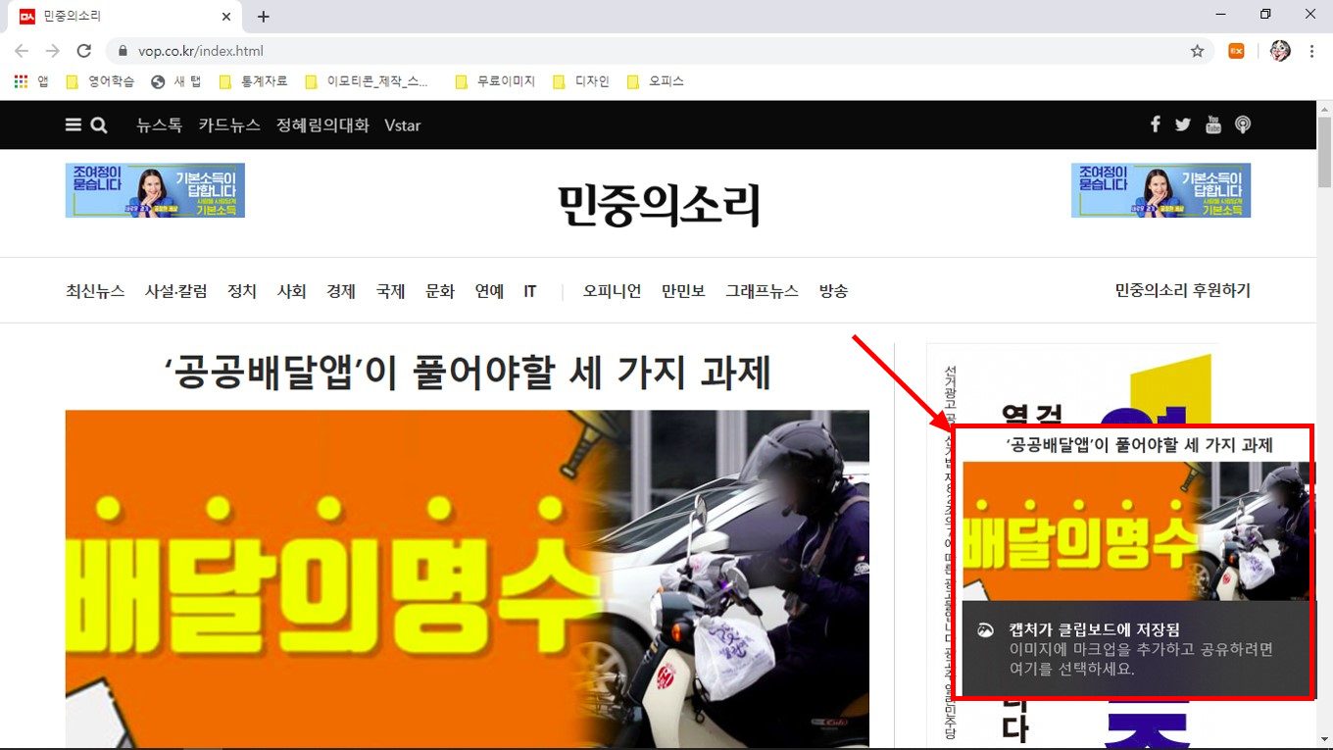Open the main '공공배달앱' headline article

pos(468,373)
